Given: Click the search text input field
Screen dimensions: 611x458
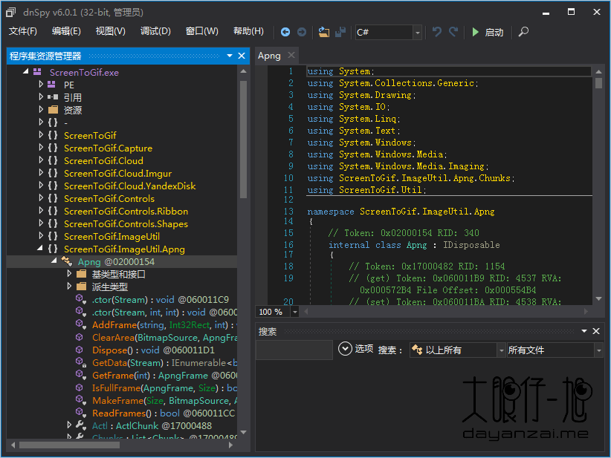Looking at the screenshot, I should (294, 350).
